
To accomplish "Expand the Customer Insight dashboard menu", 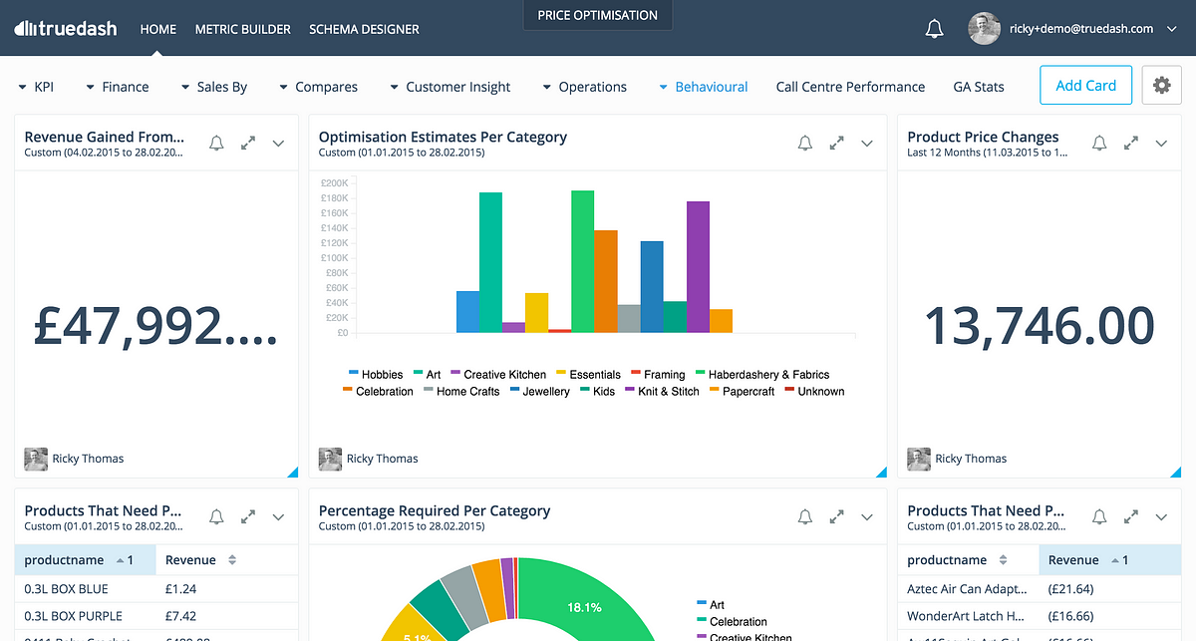I will (449, 87).
